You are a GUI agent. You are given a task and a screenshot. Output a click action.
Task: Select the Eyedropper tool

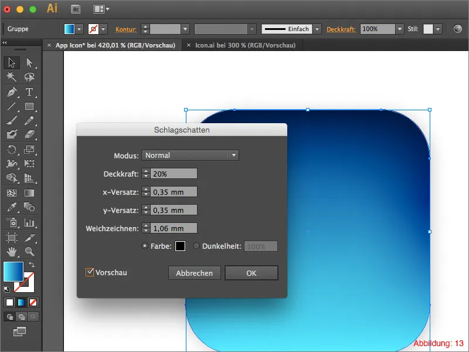12,207
